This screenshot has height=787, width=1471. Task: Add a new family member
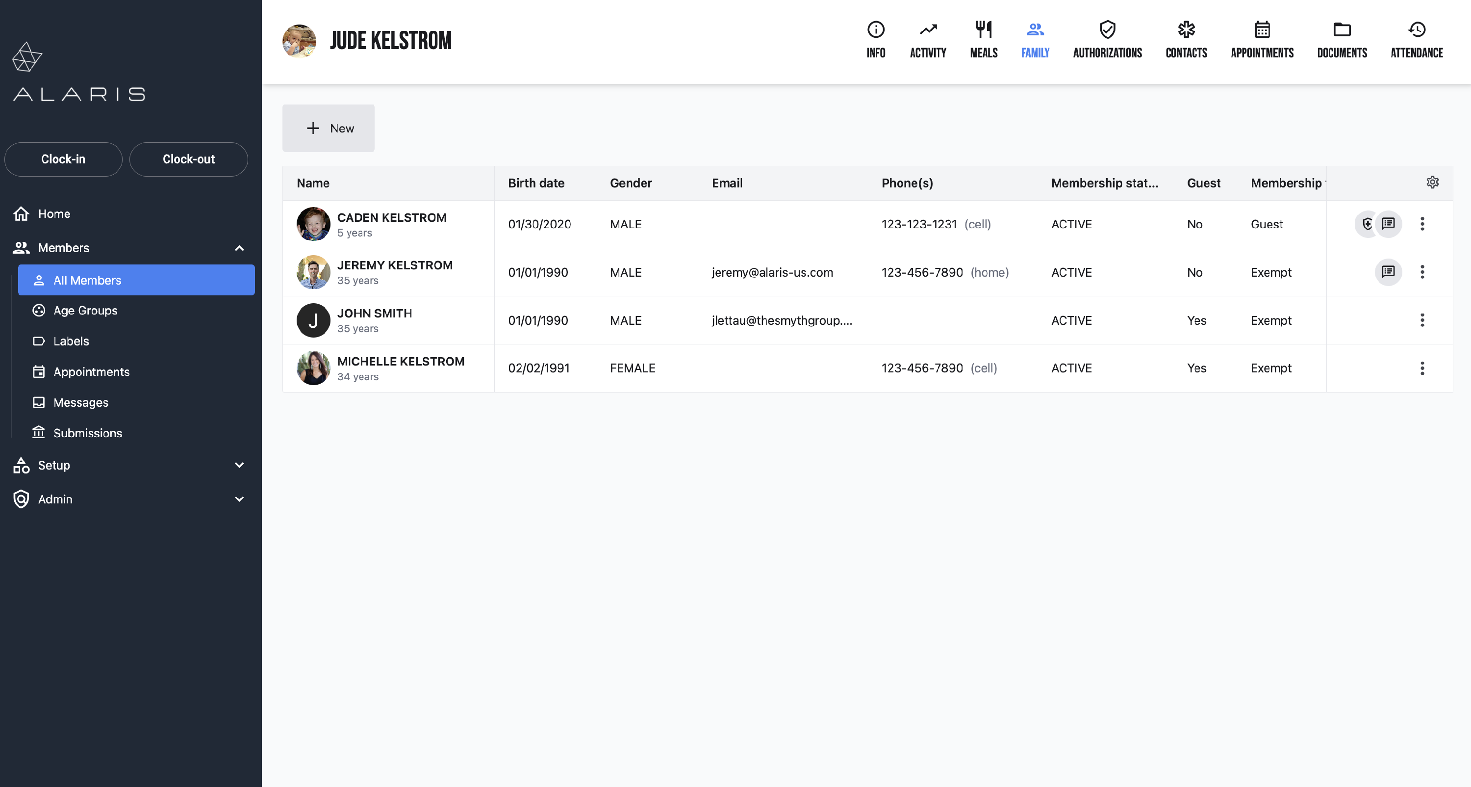coord(329,128)
